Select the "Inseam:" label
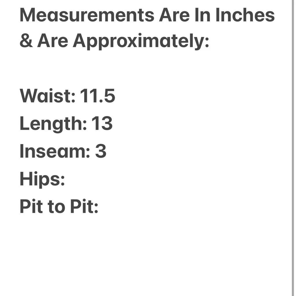This screenshot has width=296, height=296. coord(55,151)
